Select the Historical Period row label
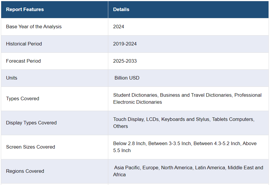 coord(24,44)
